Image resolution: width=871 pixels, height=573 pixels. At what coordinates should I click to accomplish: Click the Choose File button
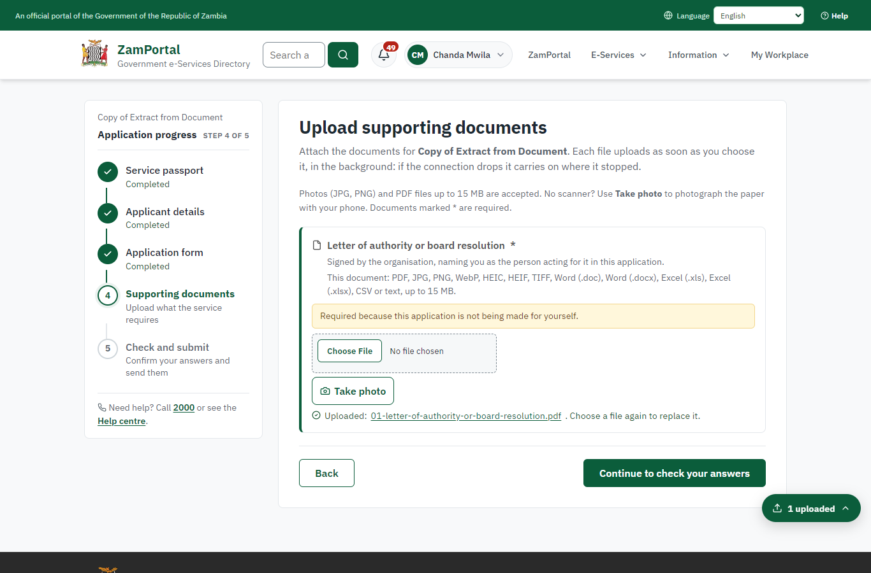coord(349,351)
